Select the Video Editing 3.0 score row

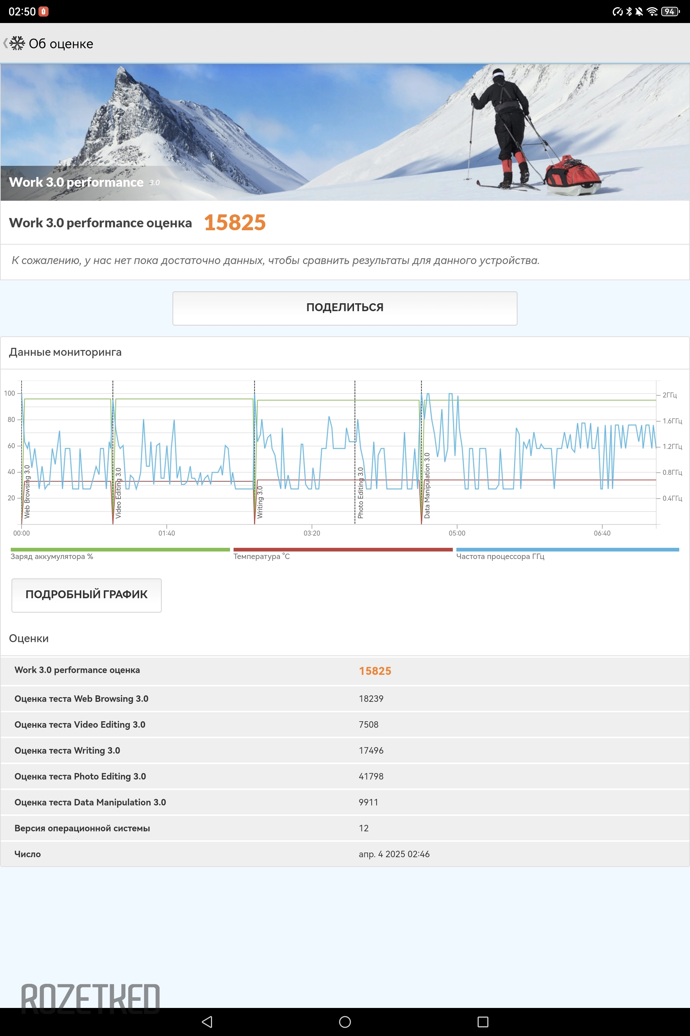coord(345,724)
